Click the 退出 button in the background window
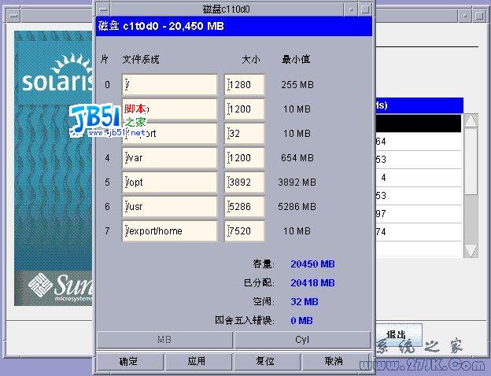This screenshot has width=491, height=376. pos(397,335)
